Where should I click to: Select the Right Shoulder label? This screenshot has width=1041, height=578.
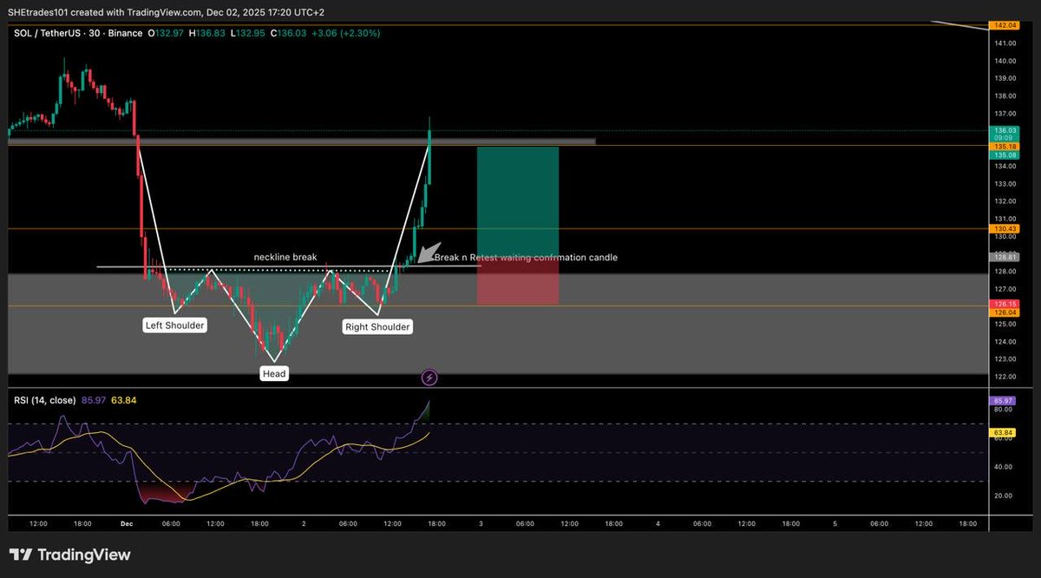[377, 327]
